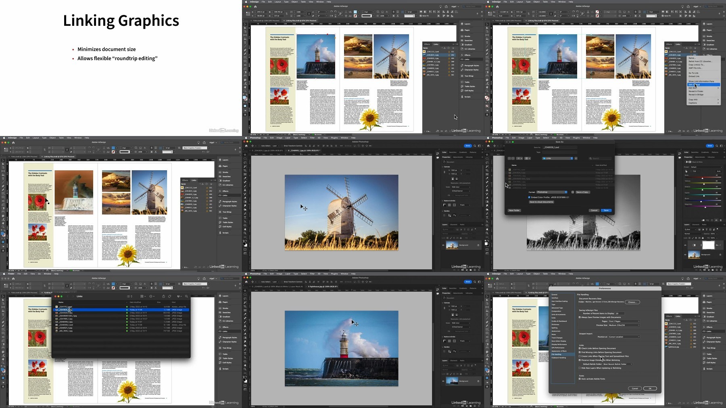Toggle Check Links Before Opening Document
726x408 pixels.
pos(580,348)
